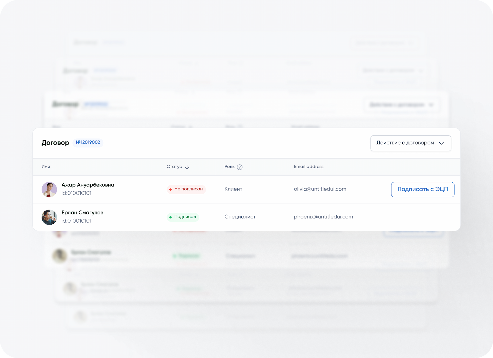Image resolution: width=493 pixels, height=358 pixels.
Task: Click Ажар Ануарбековна's avatar photo
Action: [x=49, y=190]
